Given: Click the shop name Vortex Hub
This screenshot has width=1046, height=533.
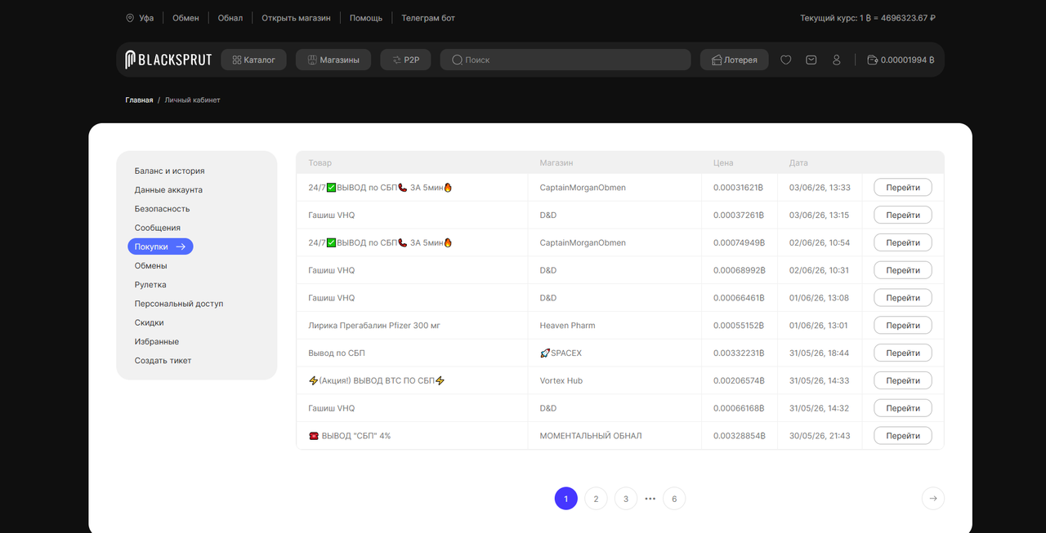Looking at the screenshot, I should coord(563,380).
